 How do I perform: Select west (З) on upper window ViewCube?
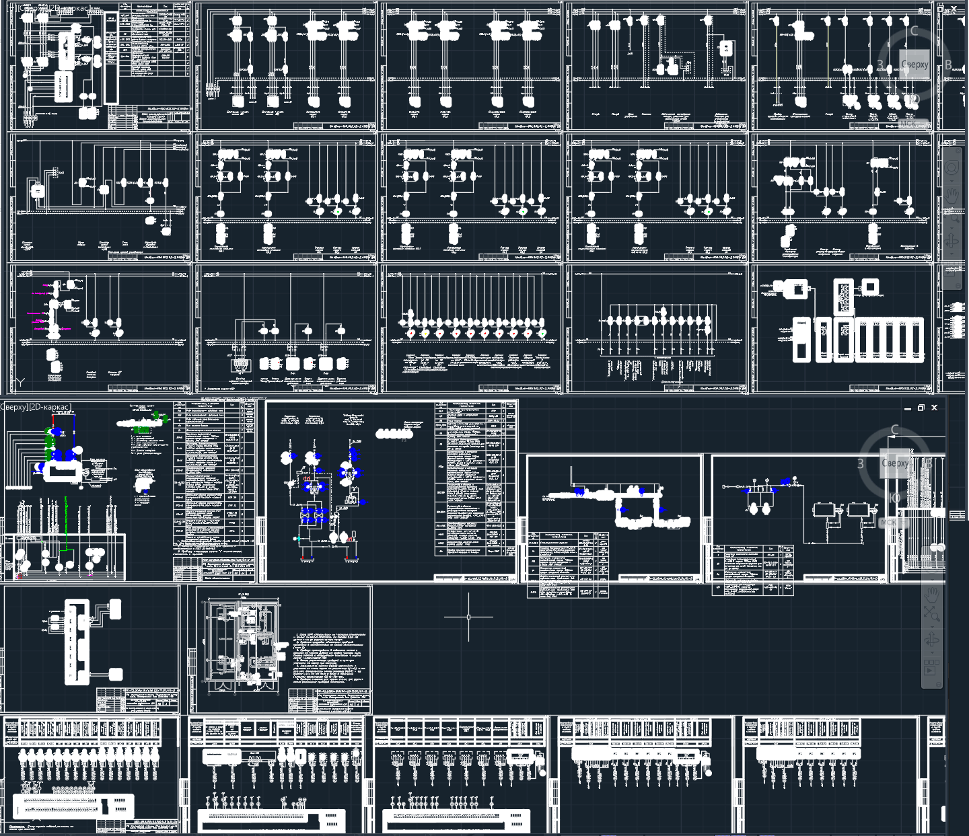(880, 65)
